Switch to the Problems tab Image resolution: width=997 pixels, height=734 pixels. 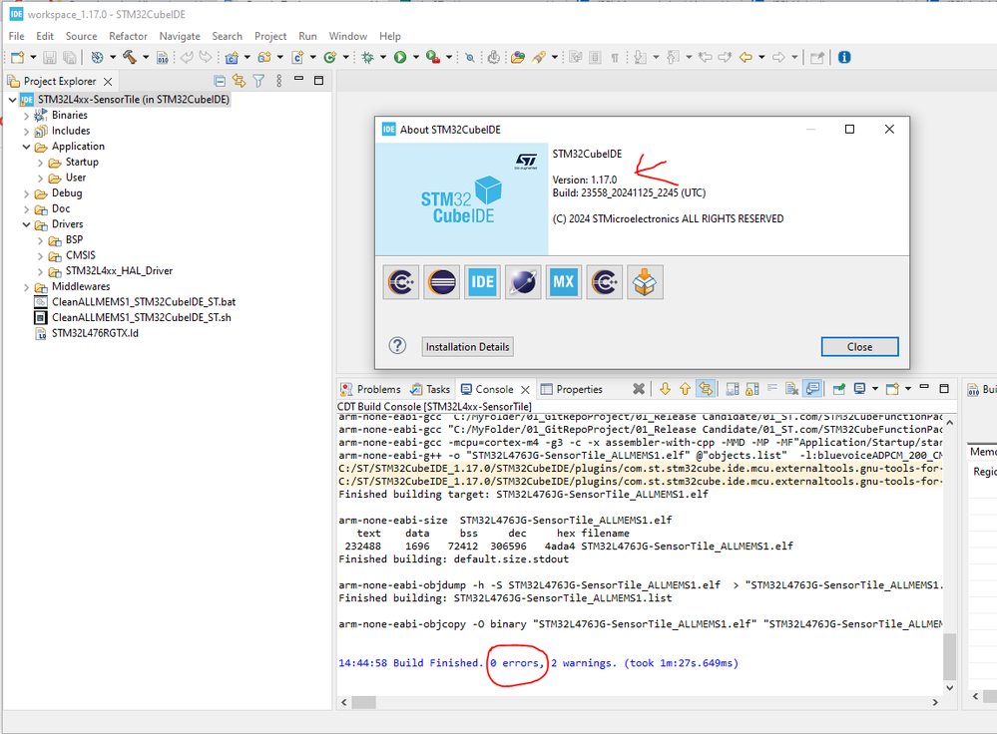[370, 389]
